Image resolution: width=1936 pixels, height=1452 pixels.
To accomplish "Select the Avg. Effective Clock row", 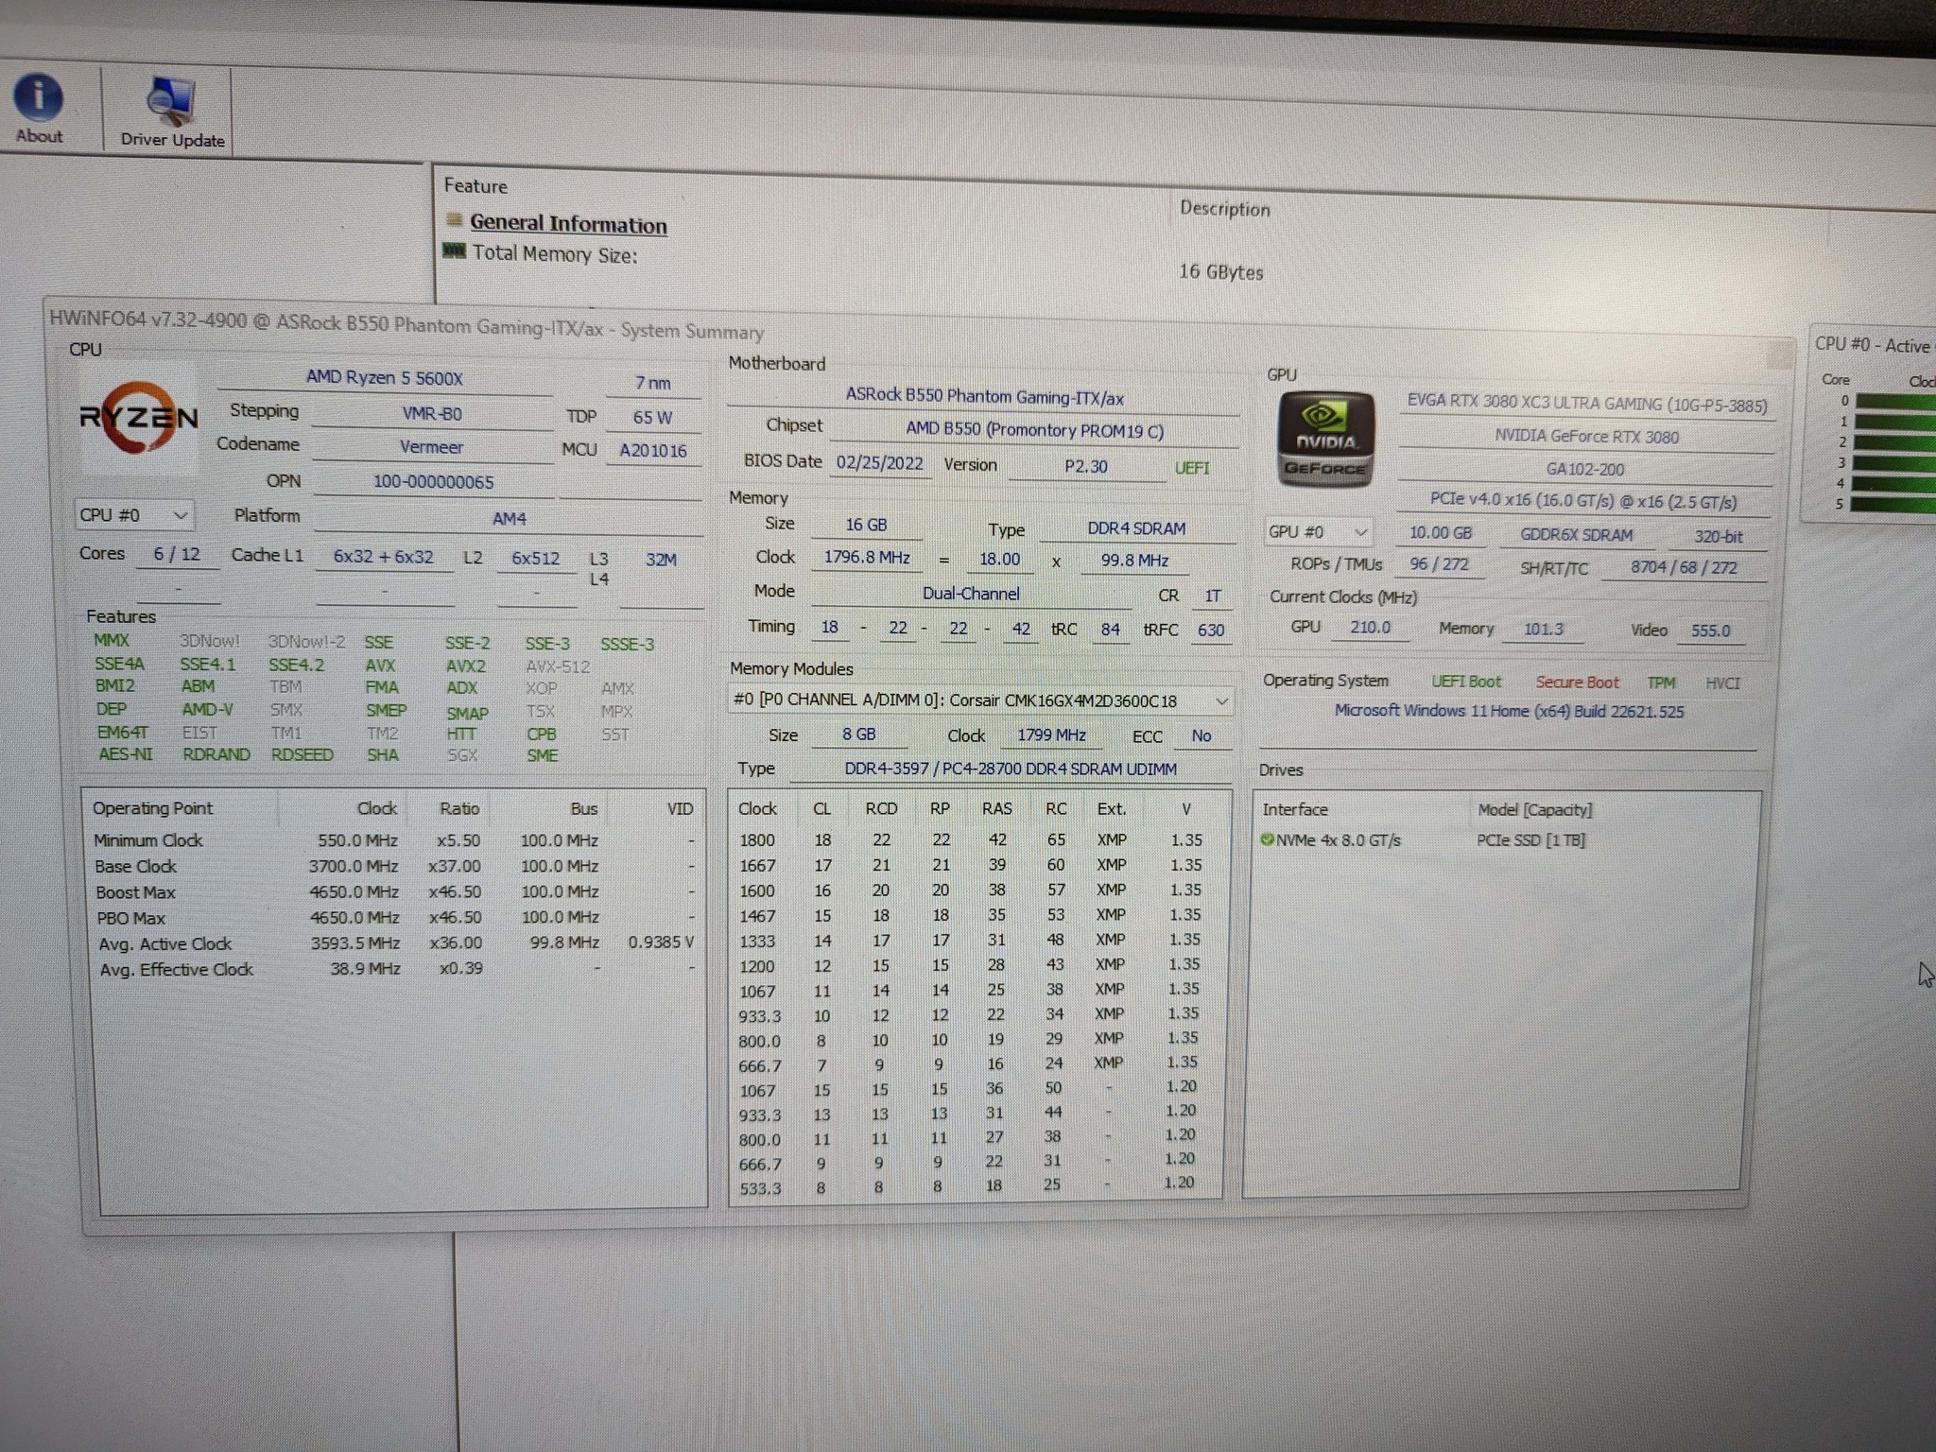I will [397, 970].
